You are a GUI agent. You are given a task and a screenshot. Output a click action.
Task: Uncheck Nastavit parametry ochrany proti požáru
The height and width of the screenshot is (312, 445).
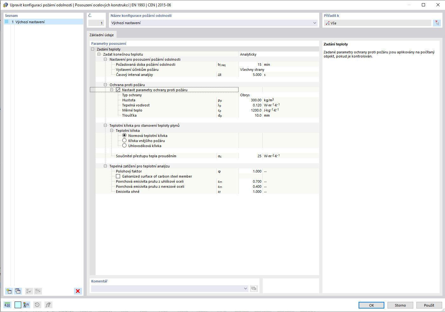pyautogui.click(x=118, y=90)
